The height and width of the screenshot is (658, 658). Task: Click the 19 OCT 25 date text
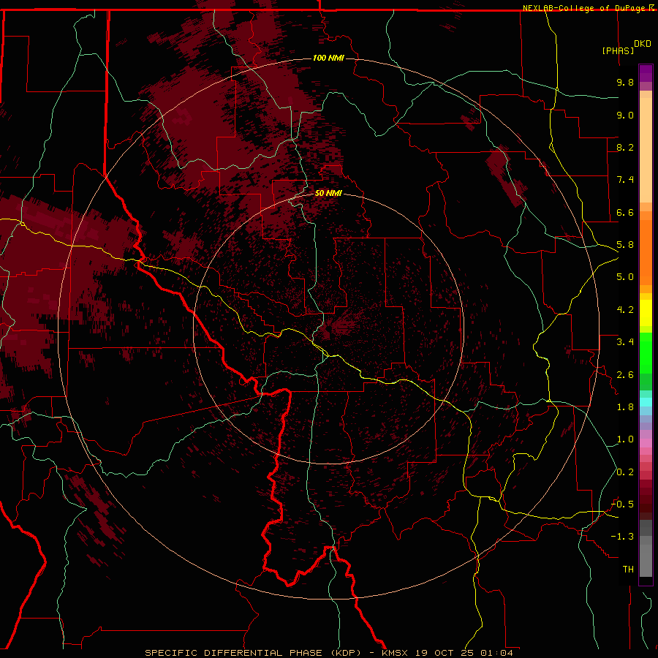[x=445, y=653]
